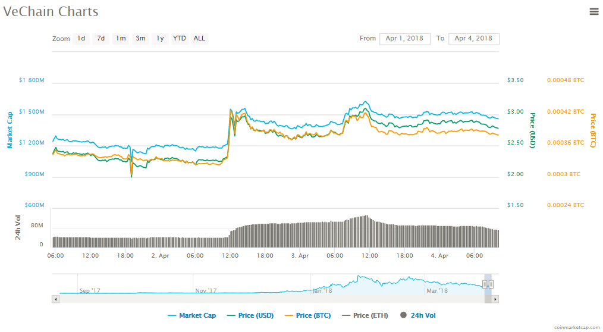
Task: Click the Price (USD) vertical axis title
Action: tap(533, 130)
